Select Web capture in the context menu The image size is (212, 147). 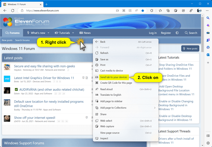126,126
